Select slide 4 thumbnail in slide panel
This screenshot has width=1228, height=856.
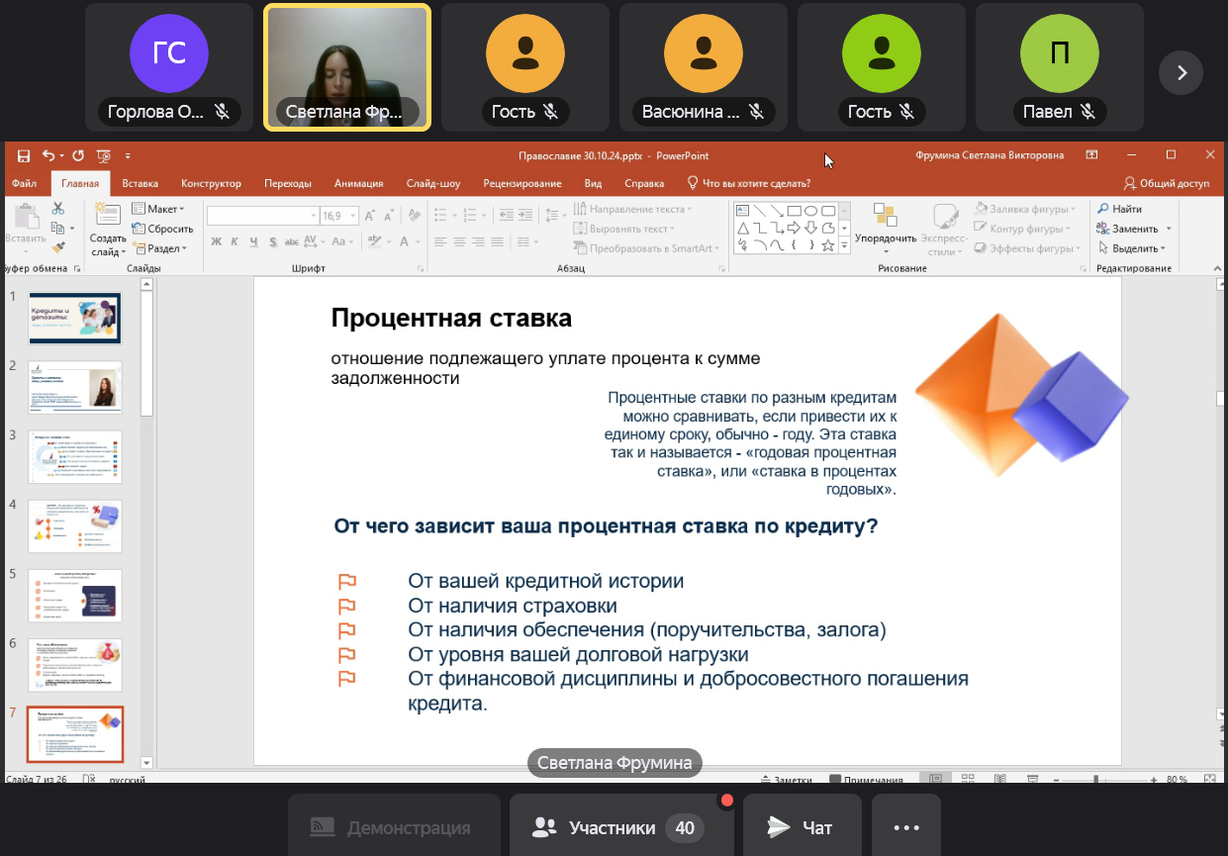tap(75, 525)
